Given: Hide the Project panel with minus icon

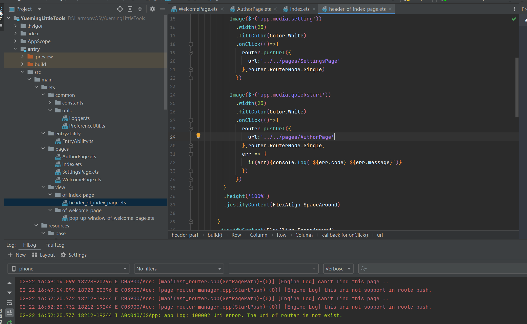Looking at the screenshot, I should 162,9.
